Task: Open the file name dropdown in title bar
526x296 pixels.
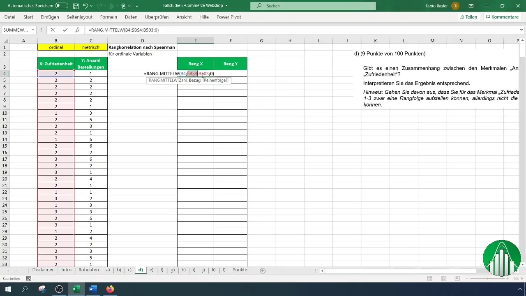Action: point(226,6)
